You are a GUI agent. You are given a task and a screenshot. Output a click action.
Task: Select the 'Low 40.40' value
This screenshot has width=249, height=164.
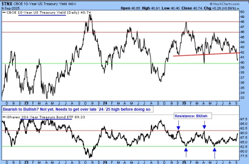point(171,8)
